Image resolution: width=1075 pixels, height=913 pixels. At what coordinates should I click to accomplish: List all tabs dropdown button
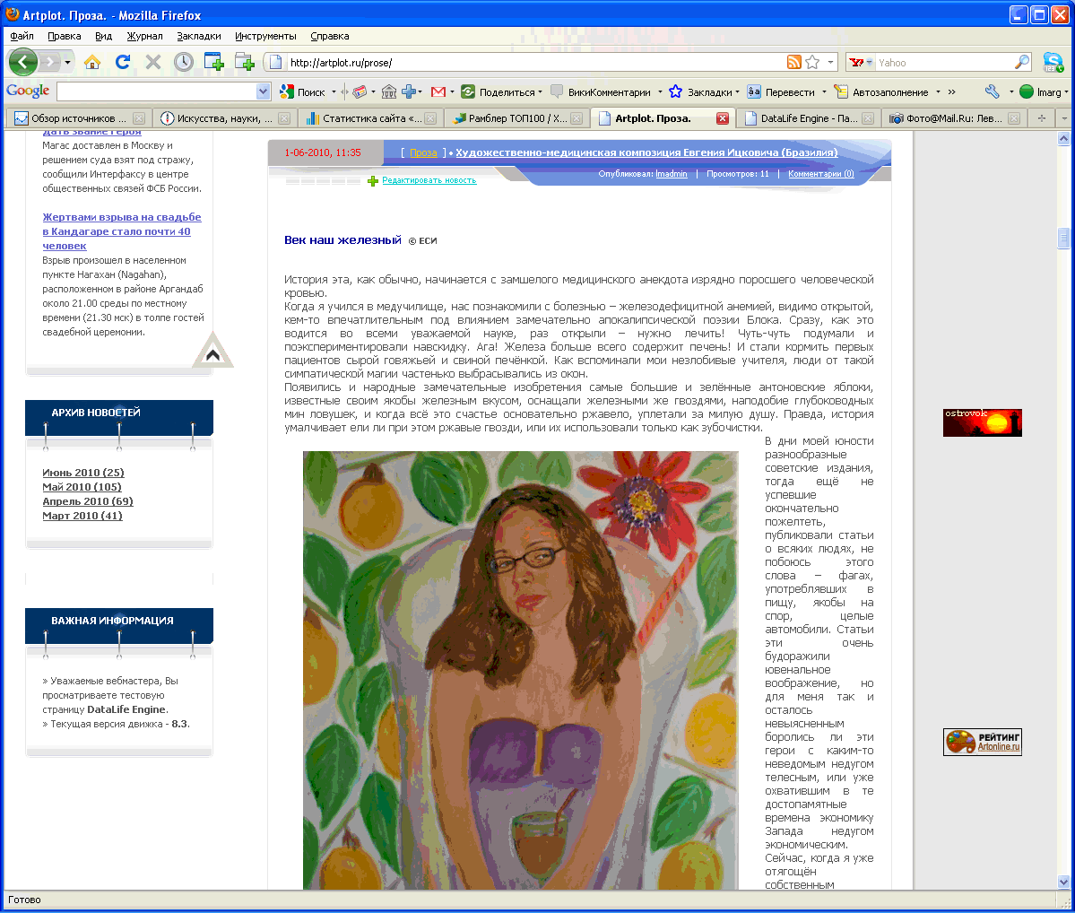pos(1064,118)
